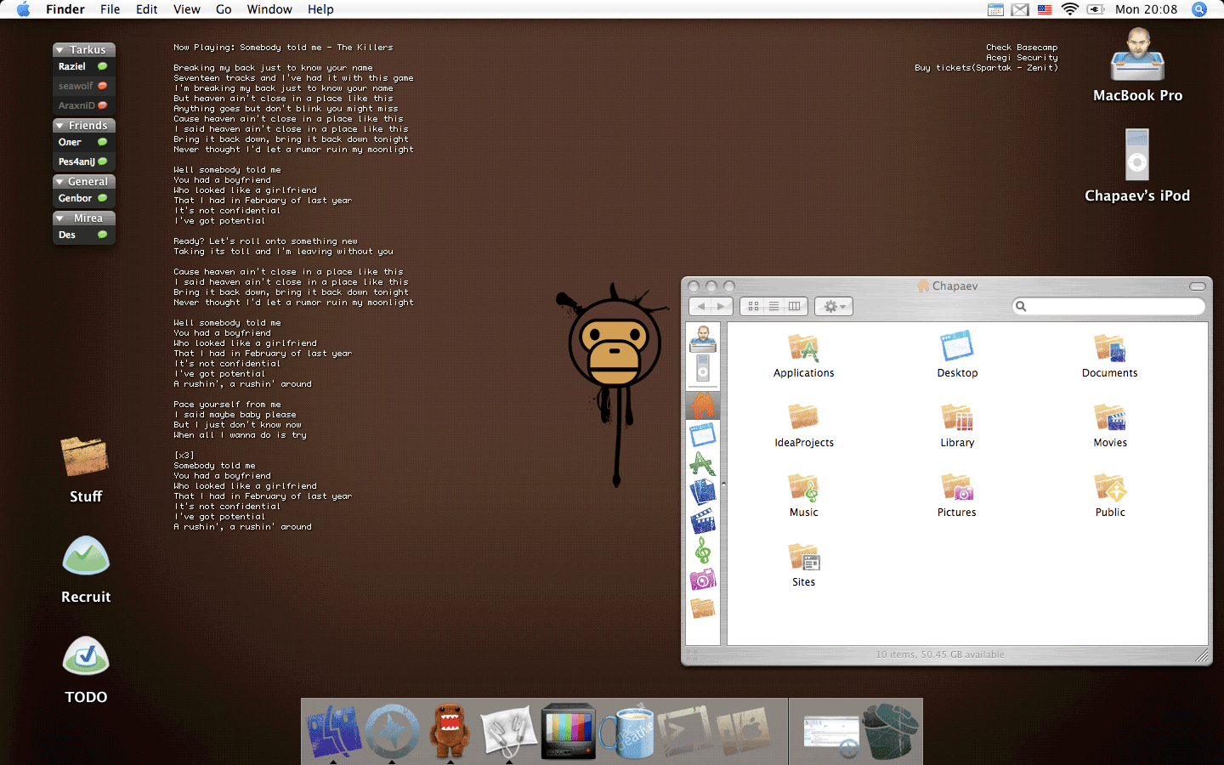Image resolution: width=1224 pixels, height=765 pixels.
Task: Select the MacBook Pro disk in Finder sidebar
Action: coord(703,338)
